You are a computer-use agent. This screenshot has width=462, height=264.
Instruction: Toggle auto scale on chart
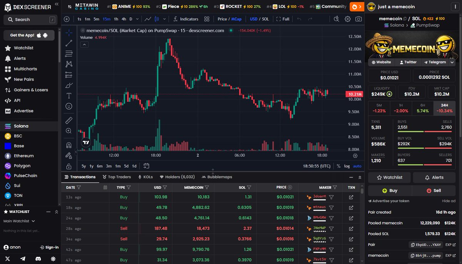(357, 166)
